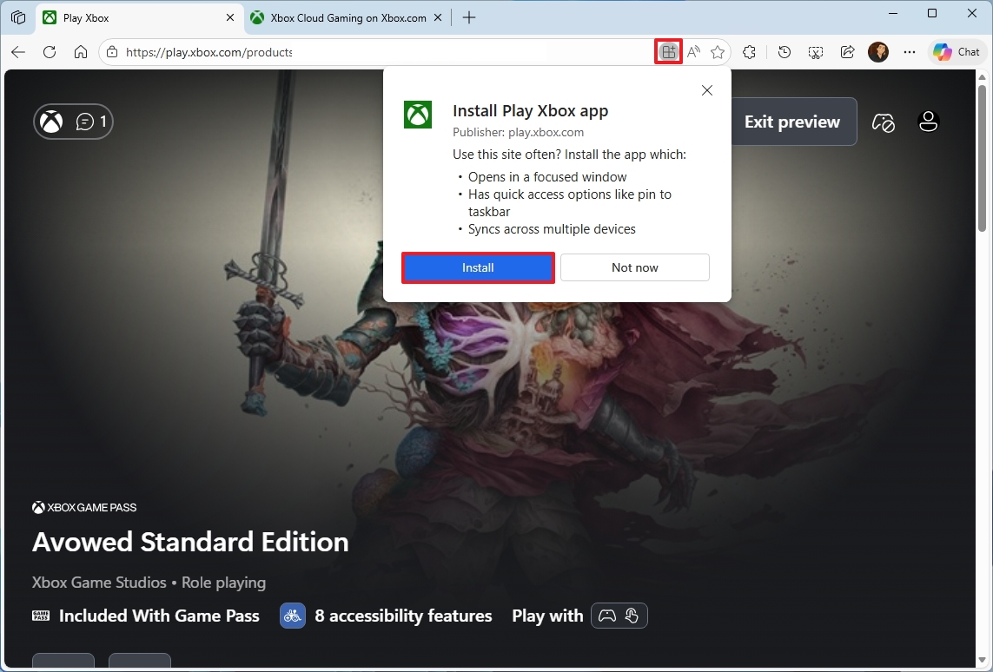
Task: Click 'Xbox Game Studios • Role playing' text
Action: (x=149, y=583)
